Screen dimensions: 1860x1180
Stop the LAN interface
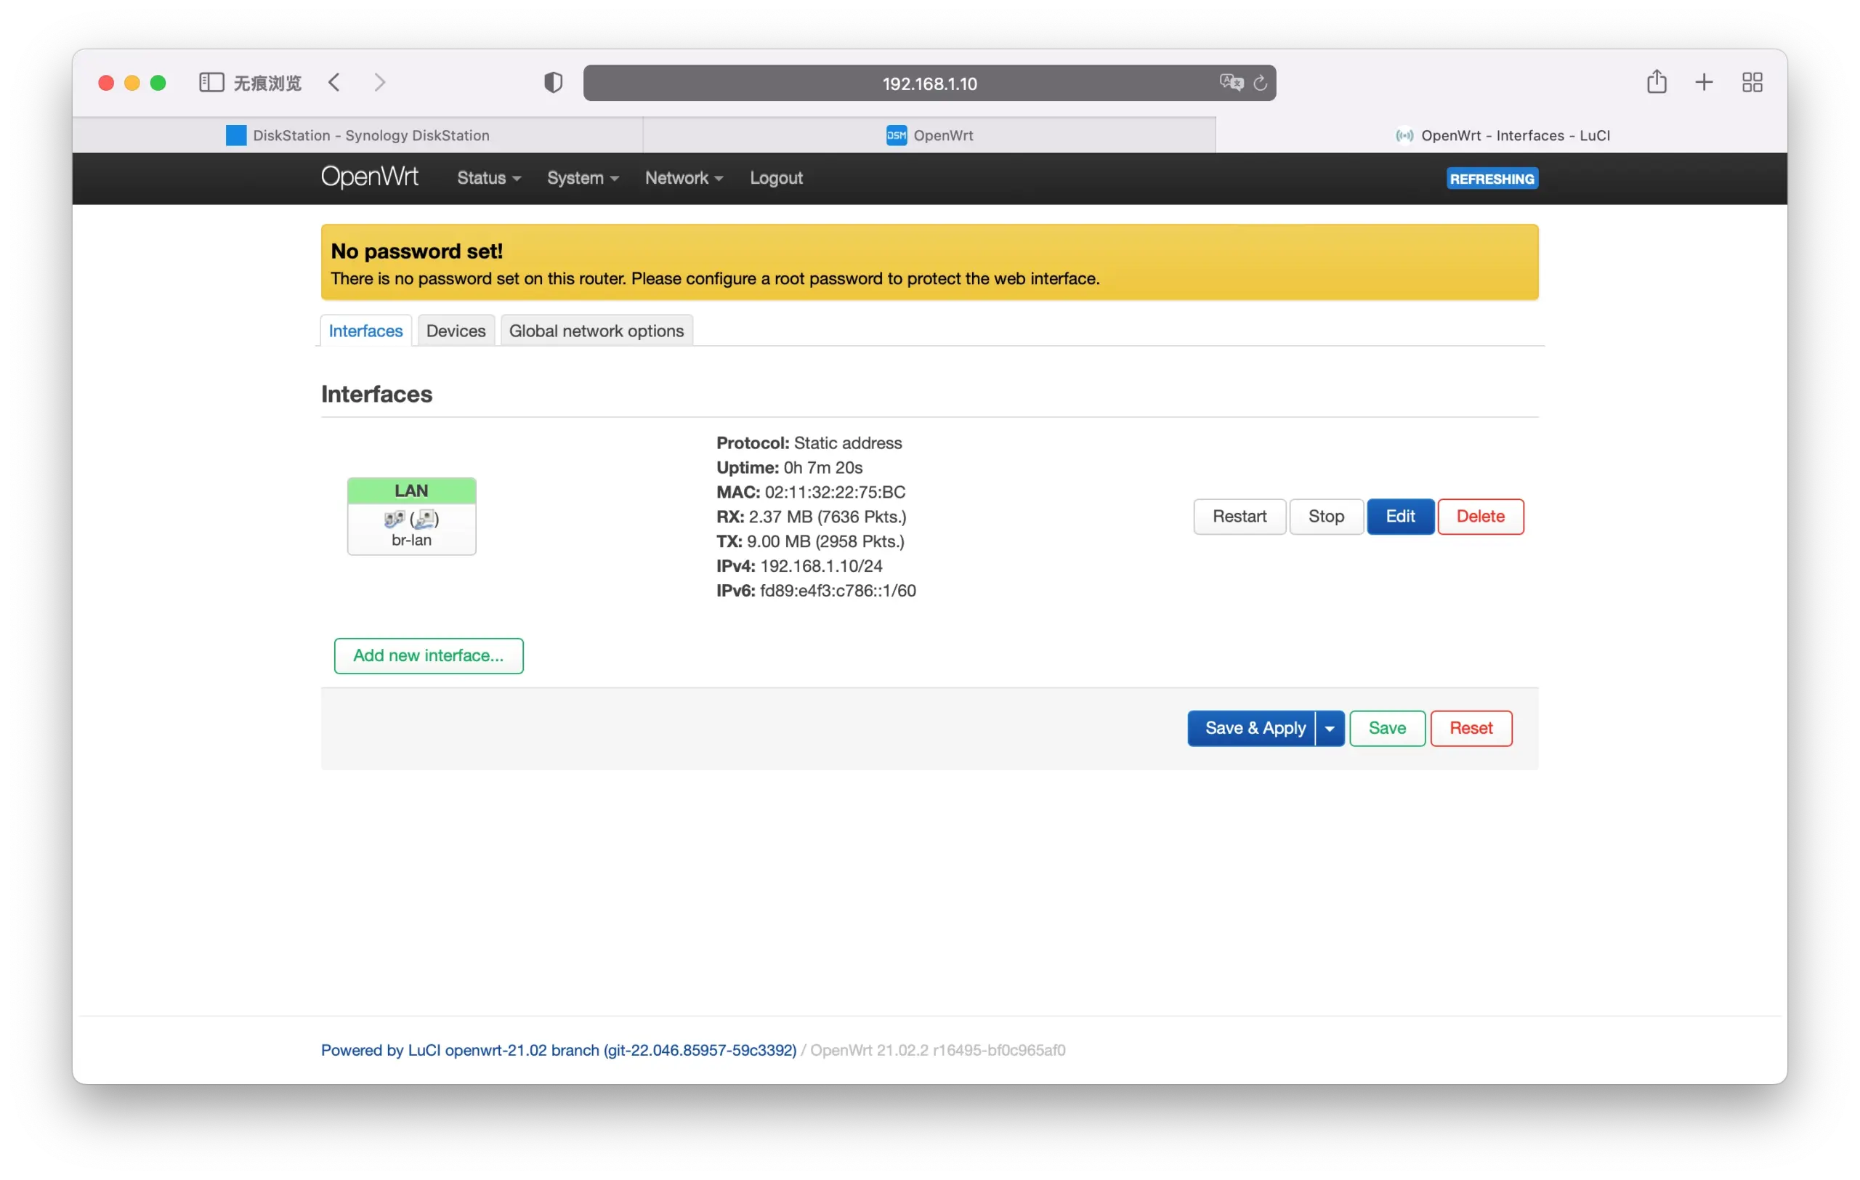(x=1325, y=517)
